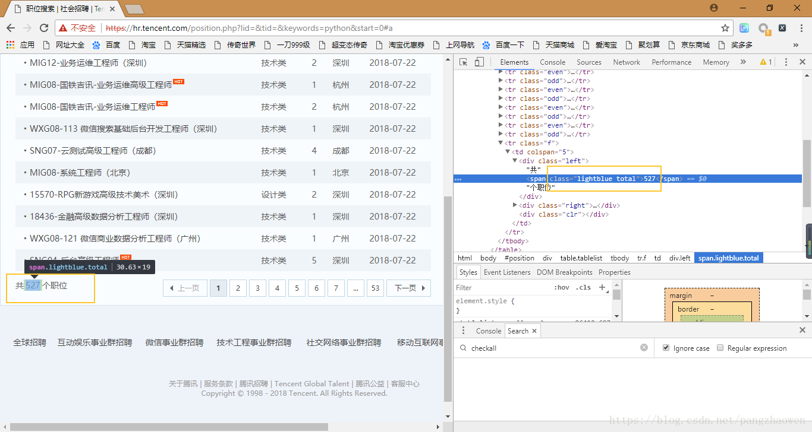Open the 应用 apps bookmark

click(x=20, y=45)
